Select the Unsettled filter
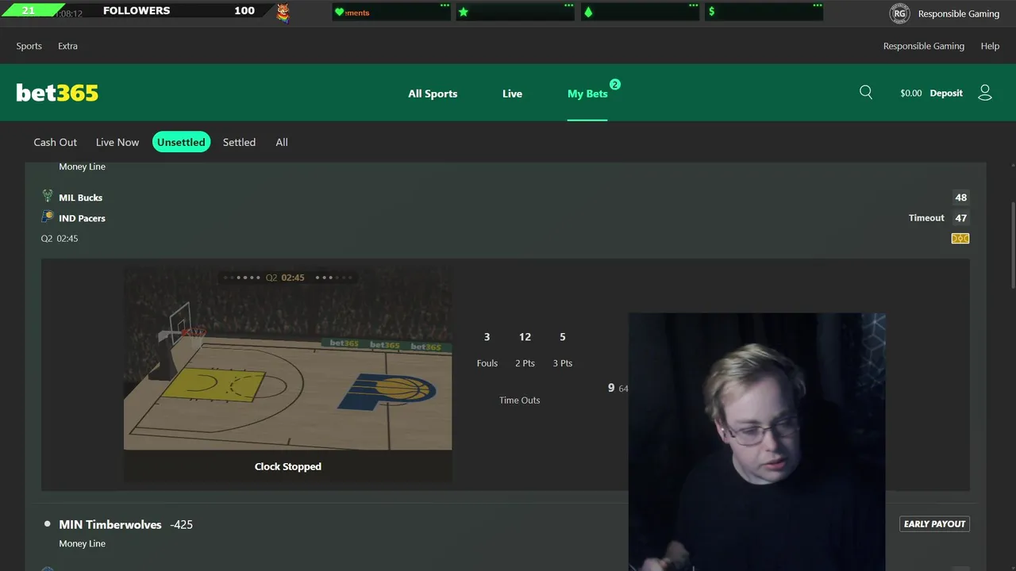The image size is (1016, 571). click(181, 142)
